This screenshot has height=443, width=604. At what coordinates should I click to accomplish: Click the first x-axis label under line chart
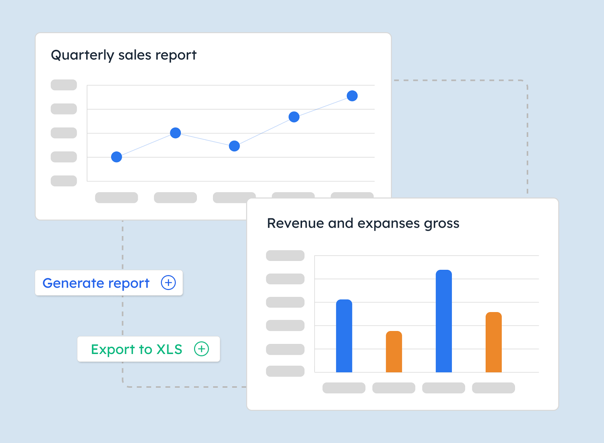click(x=116, y=197)
